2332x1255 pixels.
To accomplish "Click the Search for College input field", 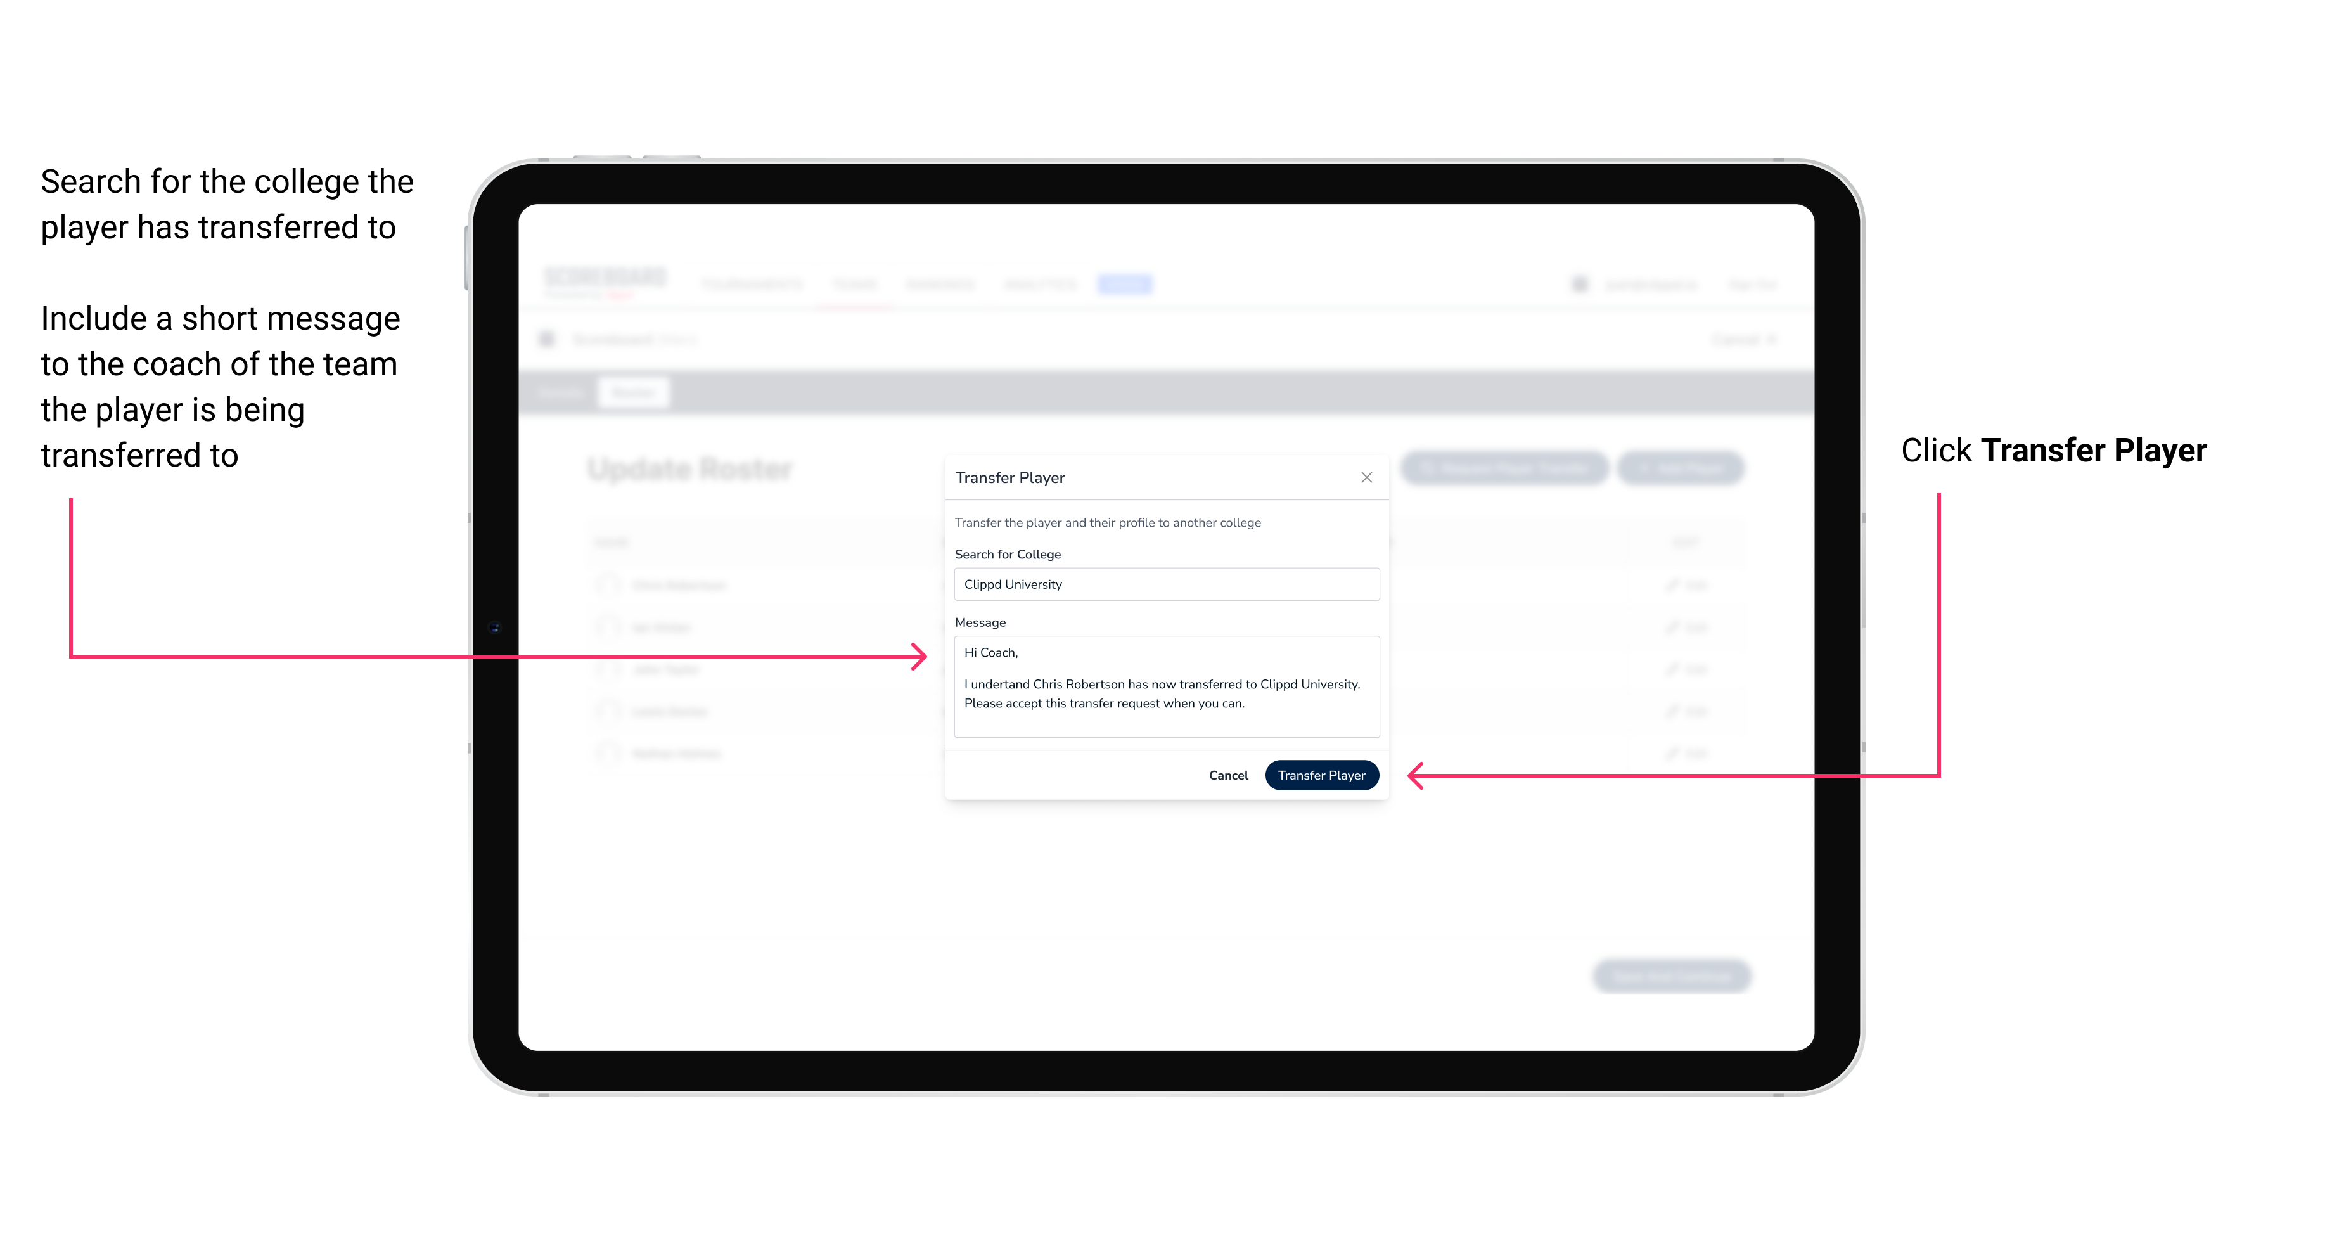I will tap(1163, 584).
